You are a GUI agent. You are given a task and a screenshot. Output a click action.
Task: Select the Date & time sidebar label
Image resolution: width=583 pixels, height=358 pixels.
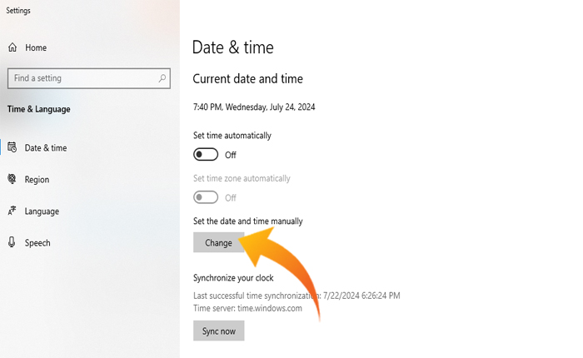tap(46, 148)
